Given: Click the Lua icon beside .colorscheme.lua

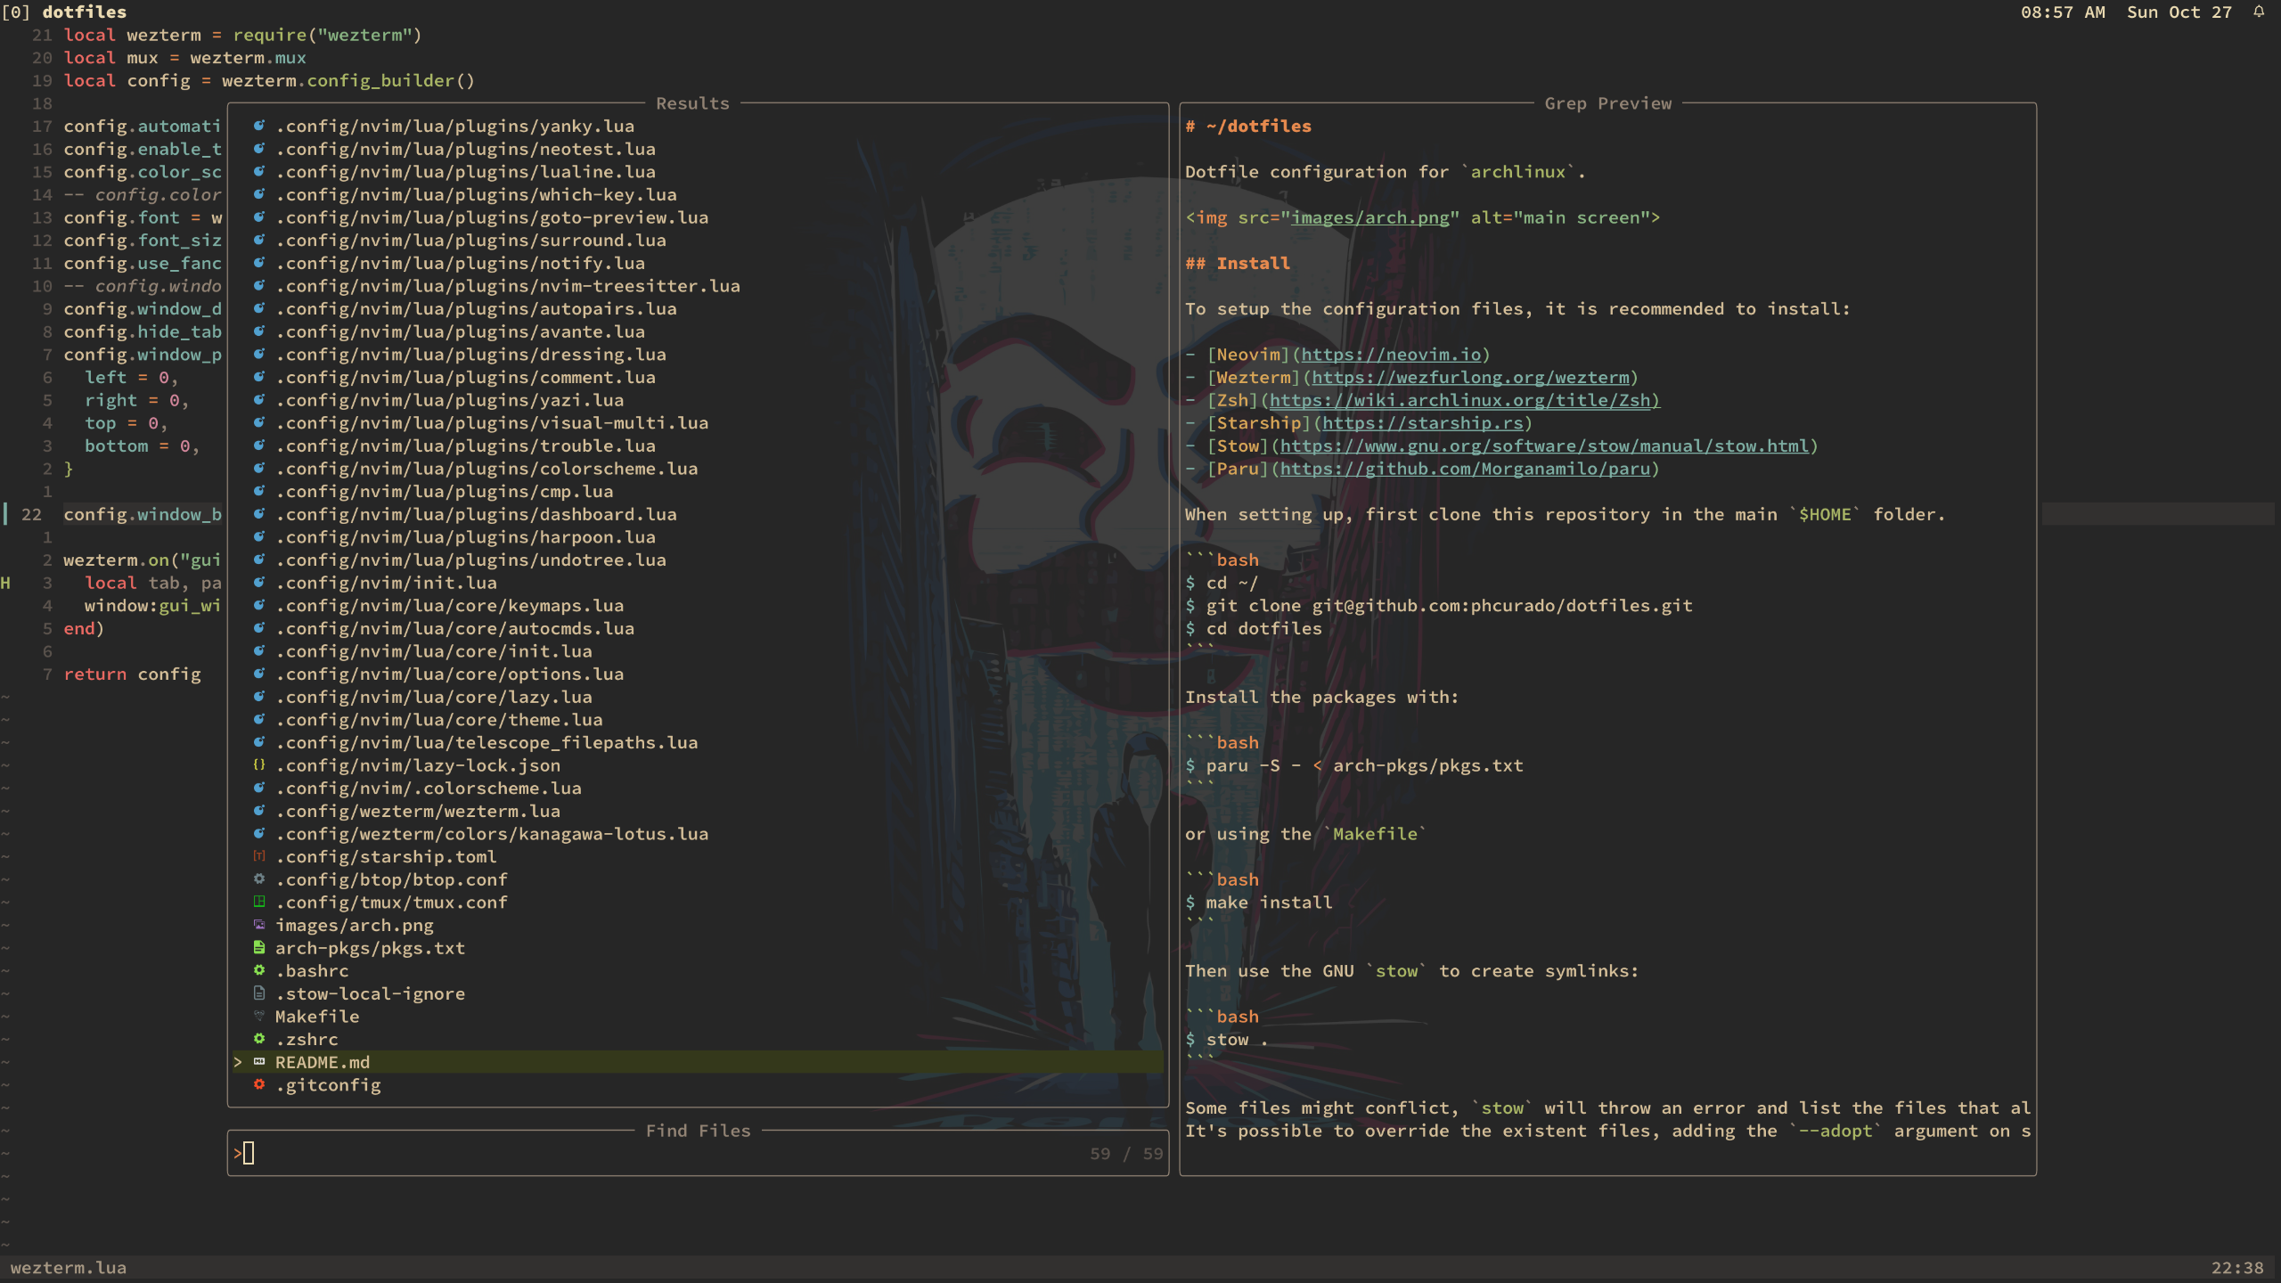Looking at the screenshot, I should 258,788.
